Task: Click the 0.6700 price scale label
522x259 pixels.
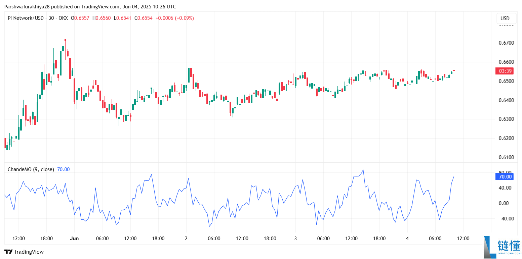Action: 506,43
